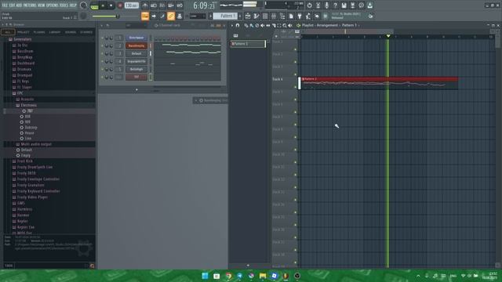Viewport: 502px width, 282px height.
Task: Open the OPTIONS menu
Action: pyautogui.click(x=53, y=5)
